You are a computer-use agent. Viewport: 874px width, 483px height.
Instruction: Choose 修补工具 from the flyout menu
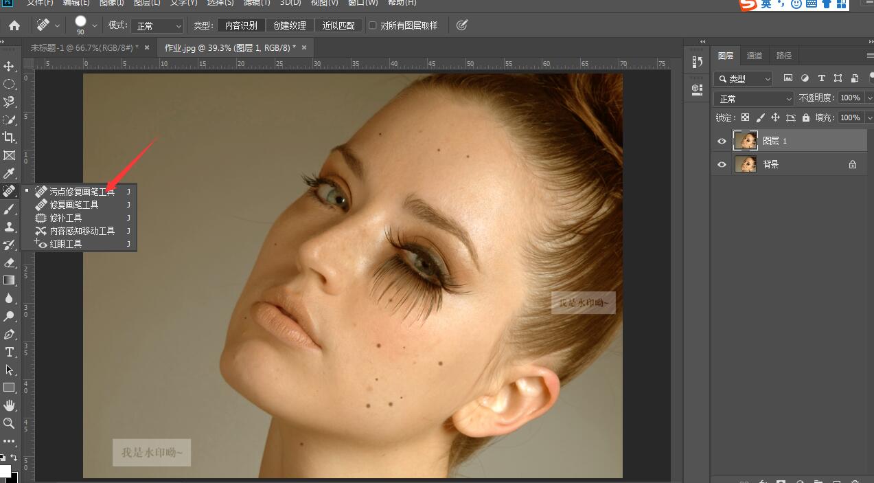coord(66,218)
